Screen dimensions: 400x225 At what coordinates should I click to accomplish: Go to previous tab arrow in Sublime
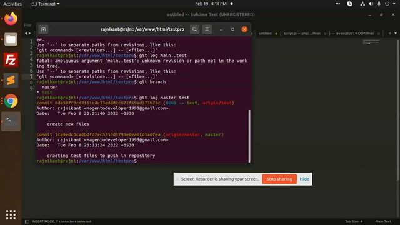(26, 33)
